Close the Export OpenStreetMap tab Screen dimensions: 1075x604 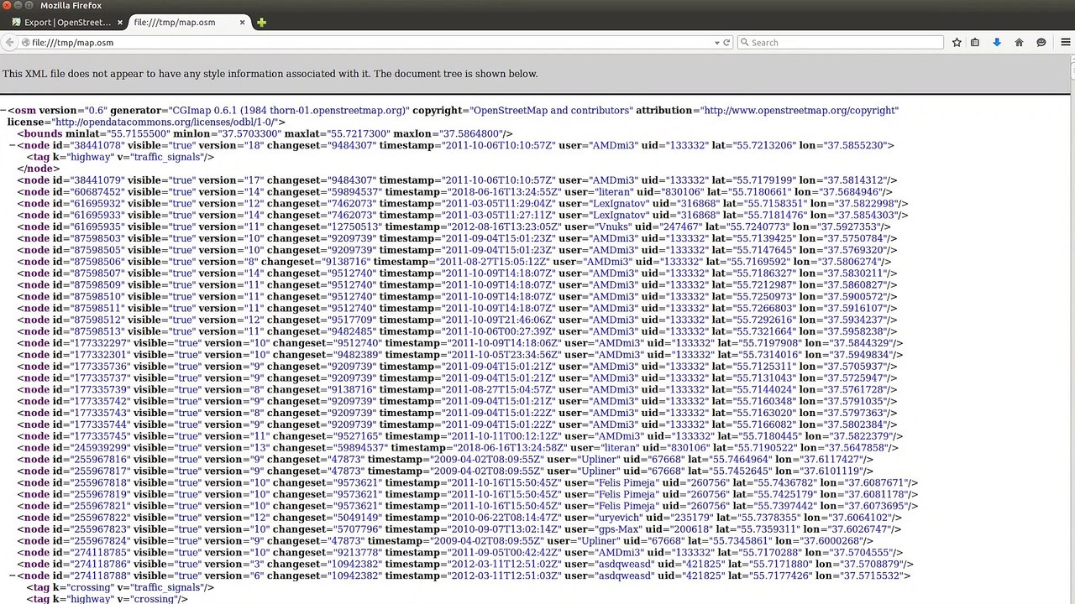tap(120, 23)
